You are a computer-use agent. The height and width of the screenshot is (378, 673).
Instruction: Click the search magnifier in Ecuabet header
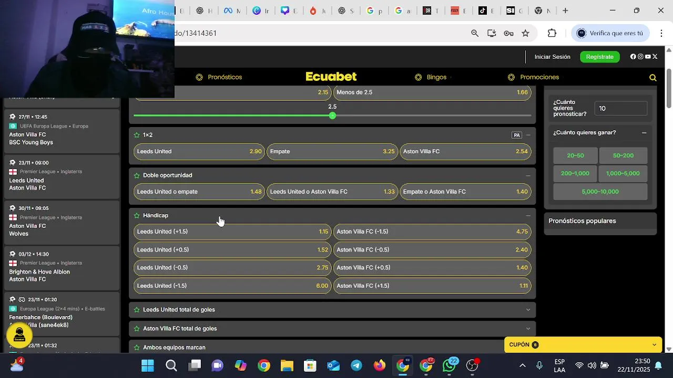(653, 78)
